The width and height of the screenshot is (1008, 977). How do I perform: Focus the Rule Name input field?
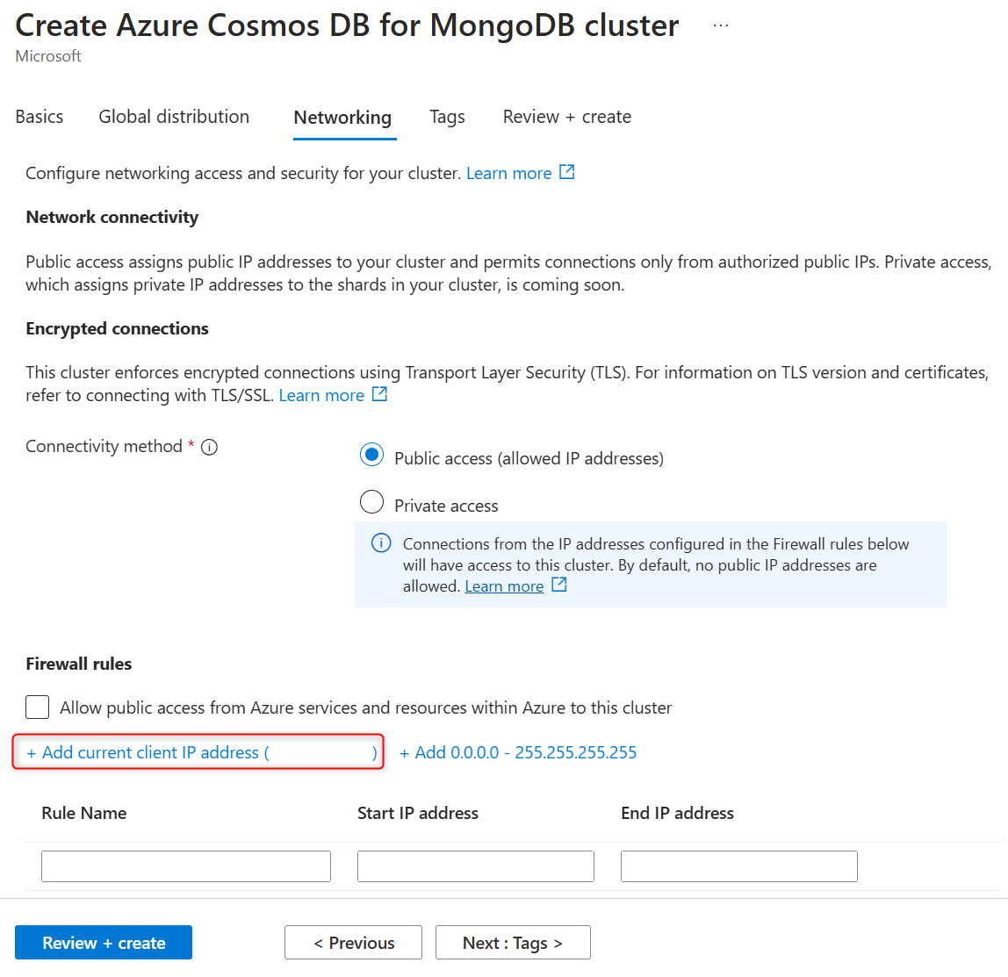[186, 866]
